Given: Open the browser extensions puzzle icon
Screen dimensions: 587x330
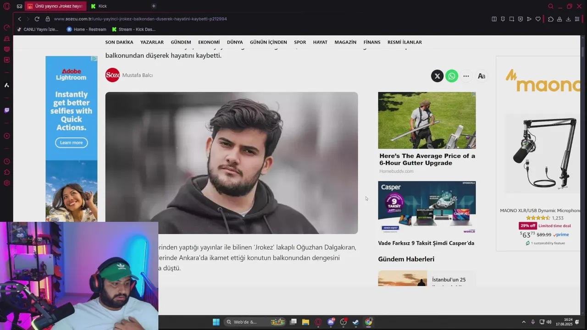Looking at the screenshot, I should point(551,19).
